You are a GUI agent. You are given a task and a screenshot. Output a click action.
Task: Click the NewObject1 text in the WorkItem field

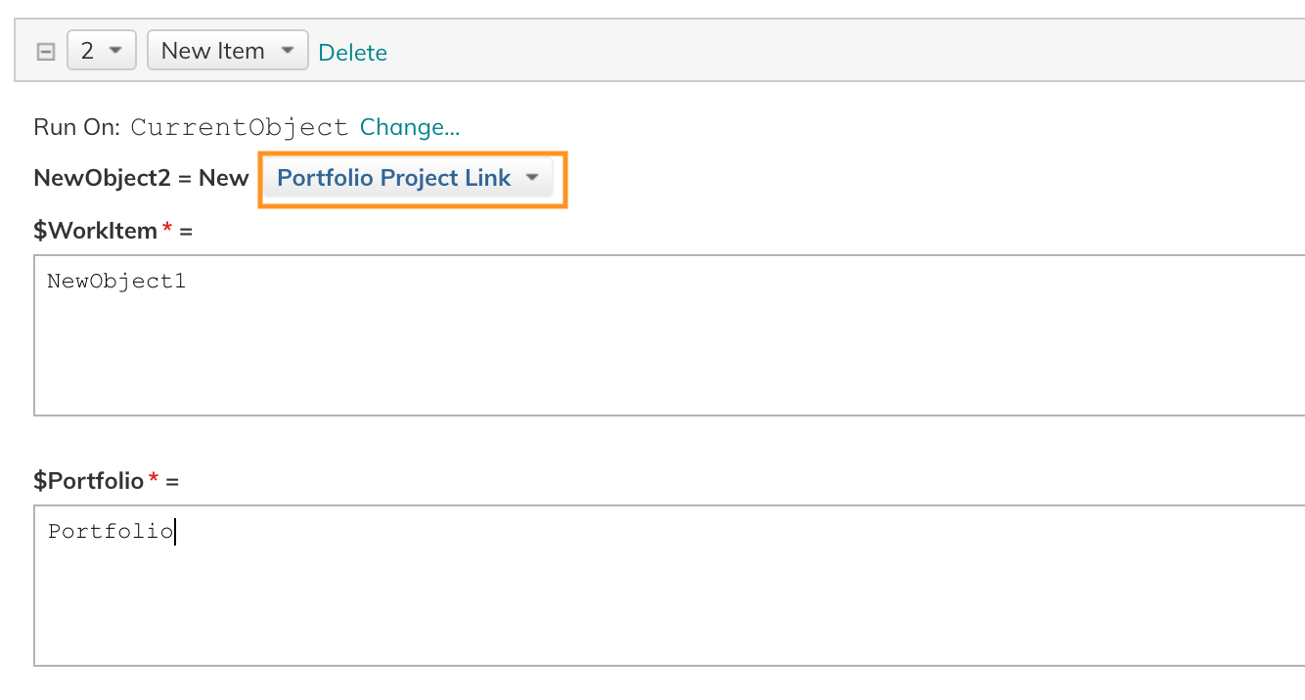click(x=116, y=282)
